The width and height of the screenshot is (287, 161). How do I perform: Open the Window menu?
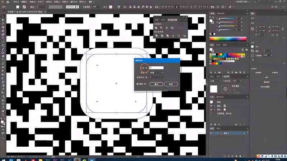pyautogui.click(x=74, y=2)
